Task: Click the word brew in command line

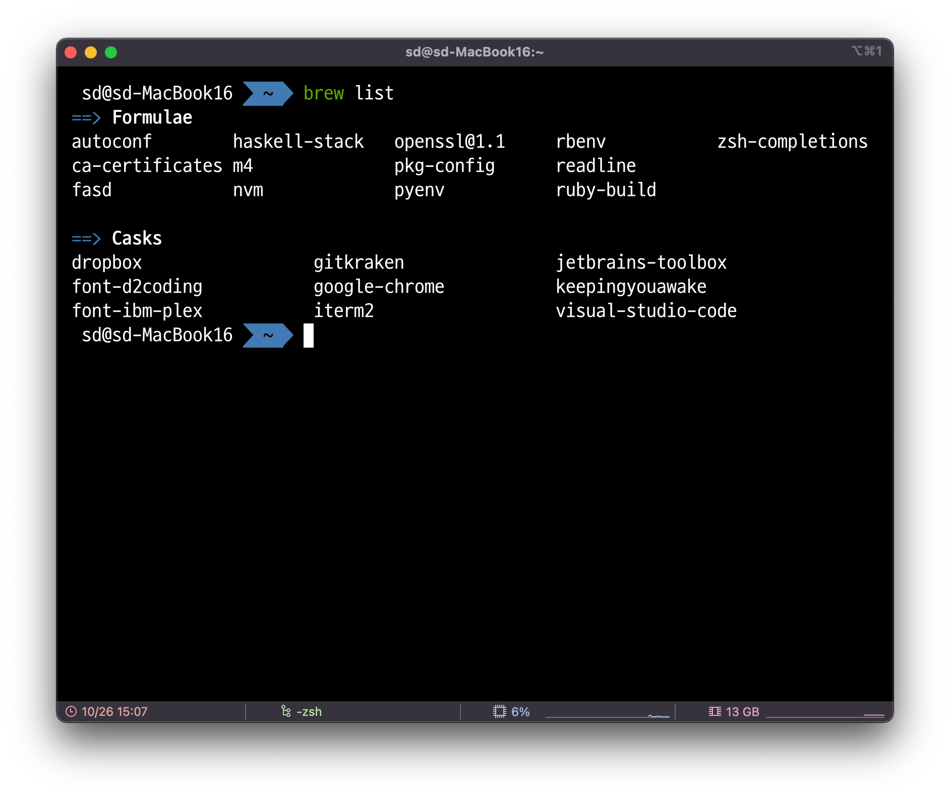Action: pyautogui.click(x=324, y=93)
